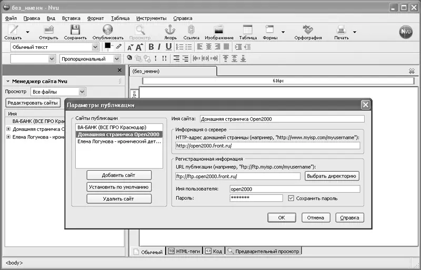Image resolution: width=421 pixels, height=270 pixels.
Task: Click the Справка dialog button
Action: pyautogui.click(x=349, y=217)
